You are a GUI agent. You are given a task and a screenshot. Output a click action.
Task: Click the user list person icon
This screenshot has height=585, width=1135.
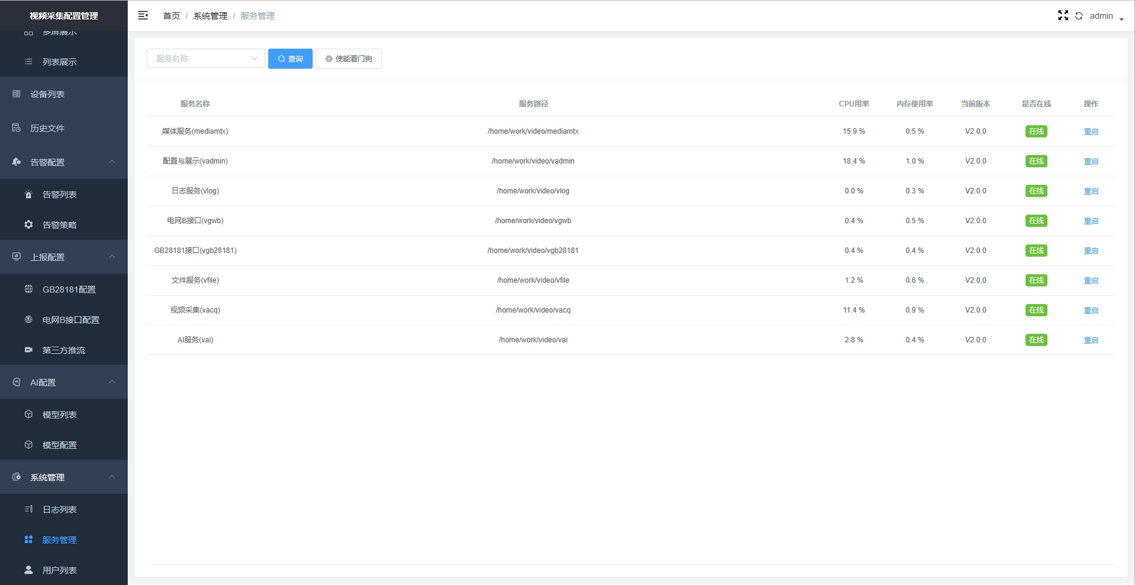[29, 570]
